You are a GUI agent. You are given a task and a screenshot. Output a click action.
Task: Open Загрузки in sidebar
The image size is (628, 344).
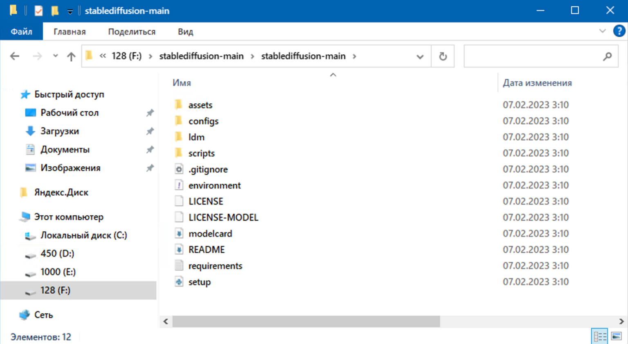(60, 131)
